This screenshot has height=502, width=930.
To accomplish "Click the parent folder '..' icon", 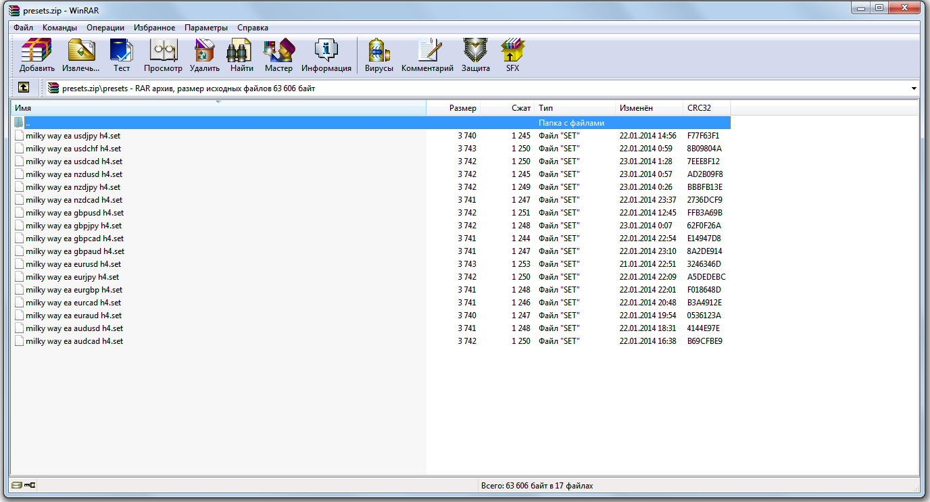I will [x=19, y=123].
